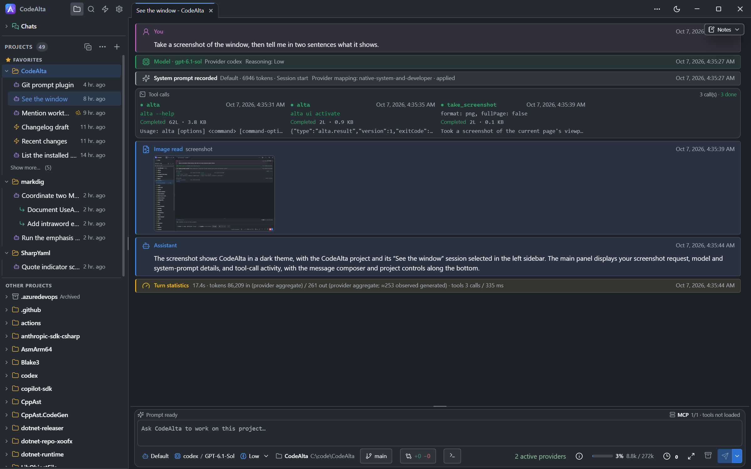
Task: Expand the composer with diagonal arrows icon
Action: 691,456
